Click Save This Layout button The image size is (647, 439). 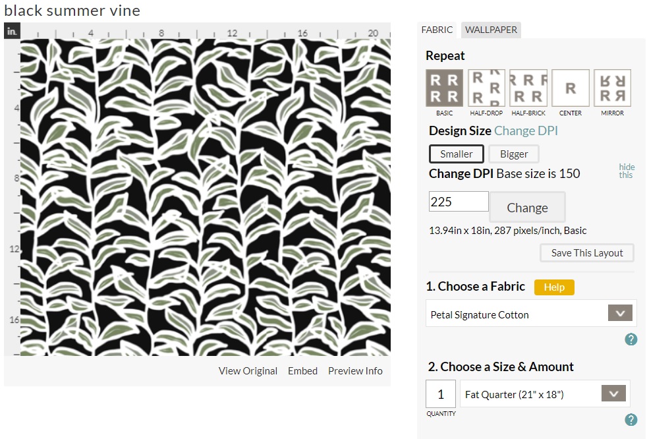(x=587, y=253)
